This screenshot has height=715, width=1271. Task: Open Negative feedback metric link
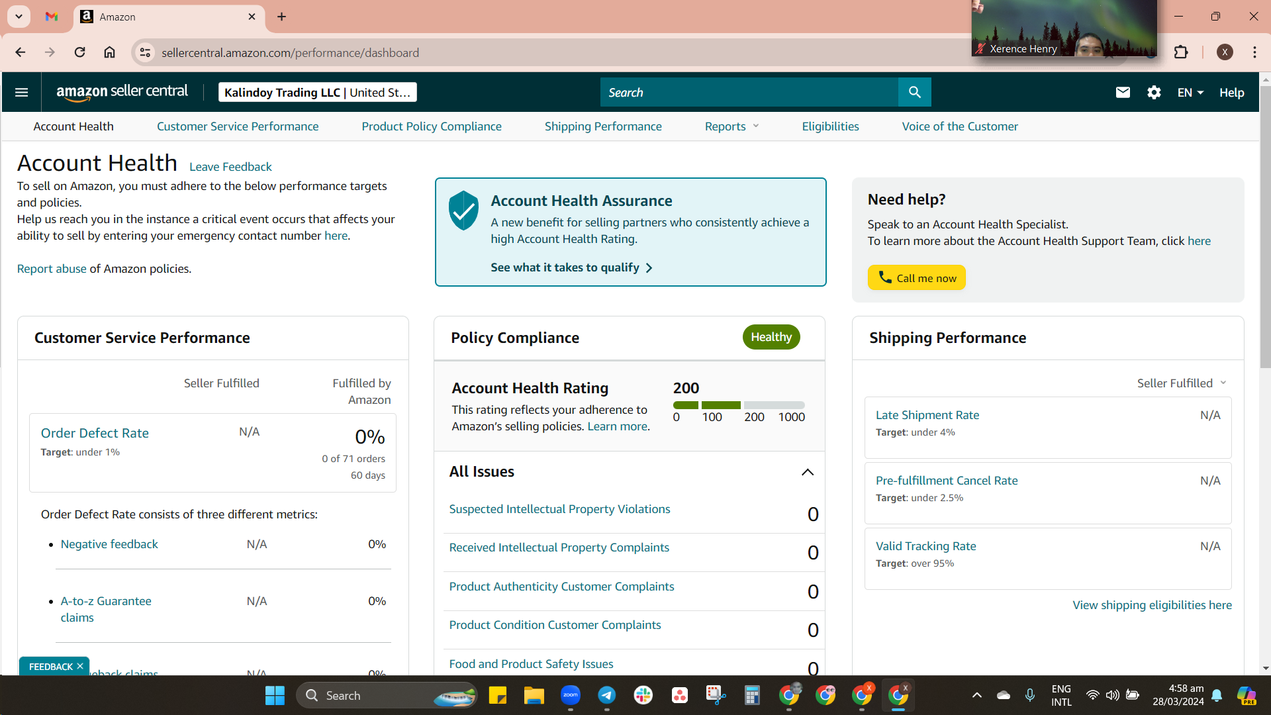point(109,544)
